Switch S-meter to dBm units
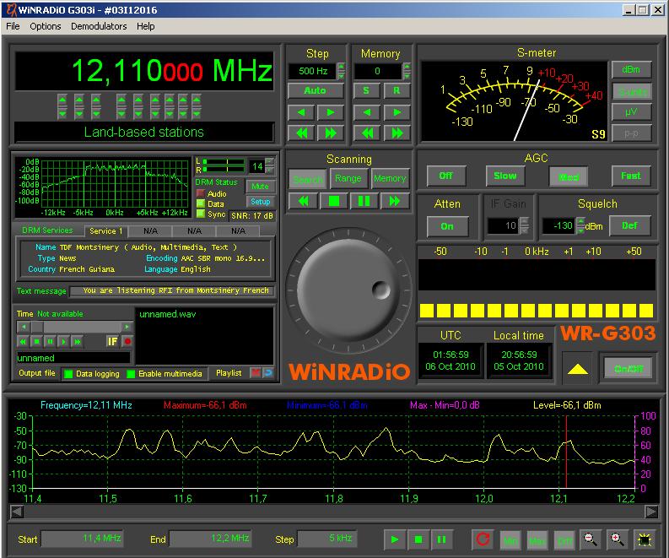The image size is (669, 558). click(631, 69)
